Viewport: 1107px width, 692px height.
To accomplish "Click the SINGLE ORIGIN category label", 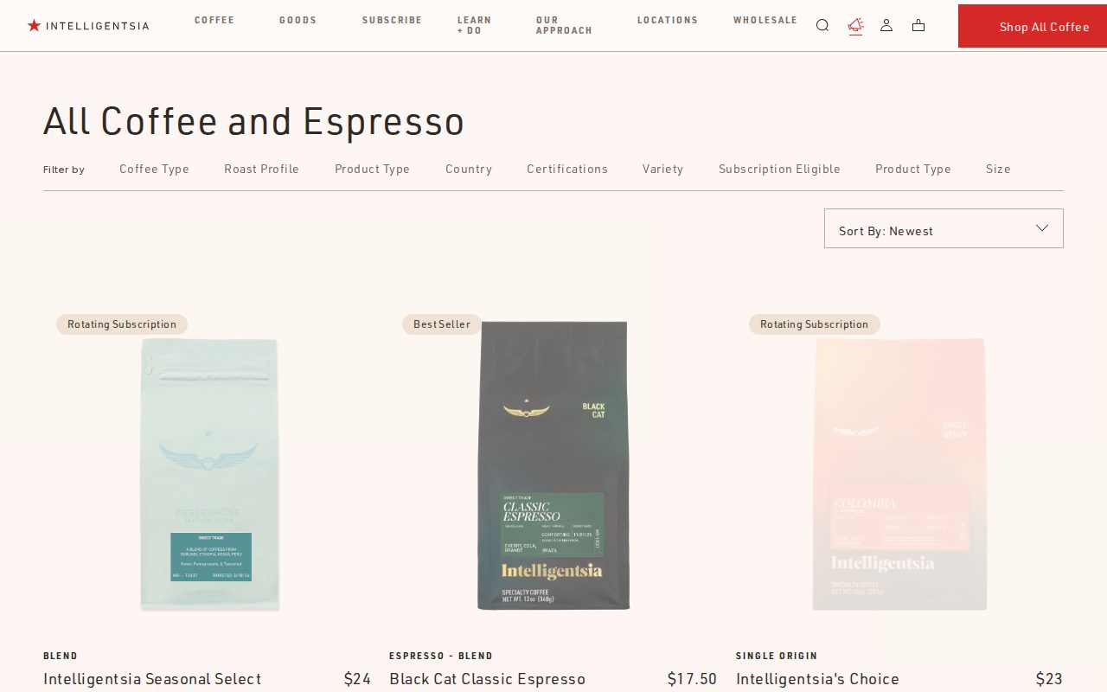I will click(777, 656).
